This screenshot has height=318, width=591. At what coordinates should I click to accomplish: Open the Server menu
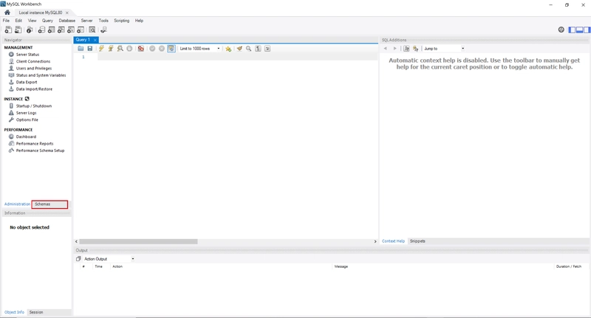pos(86,21)
